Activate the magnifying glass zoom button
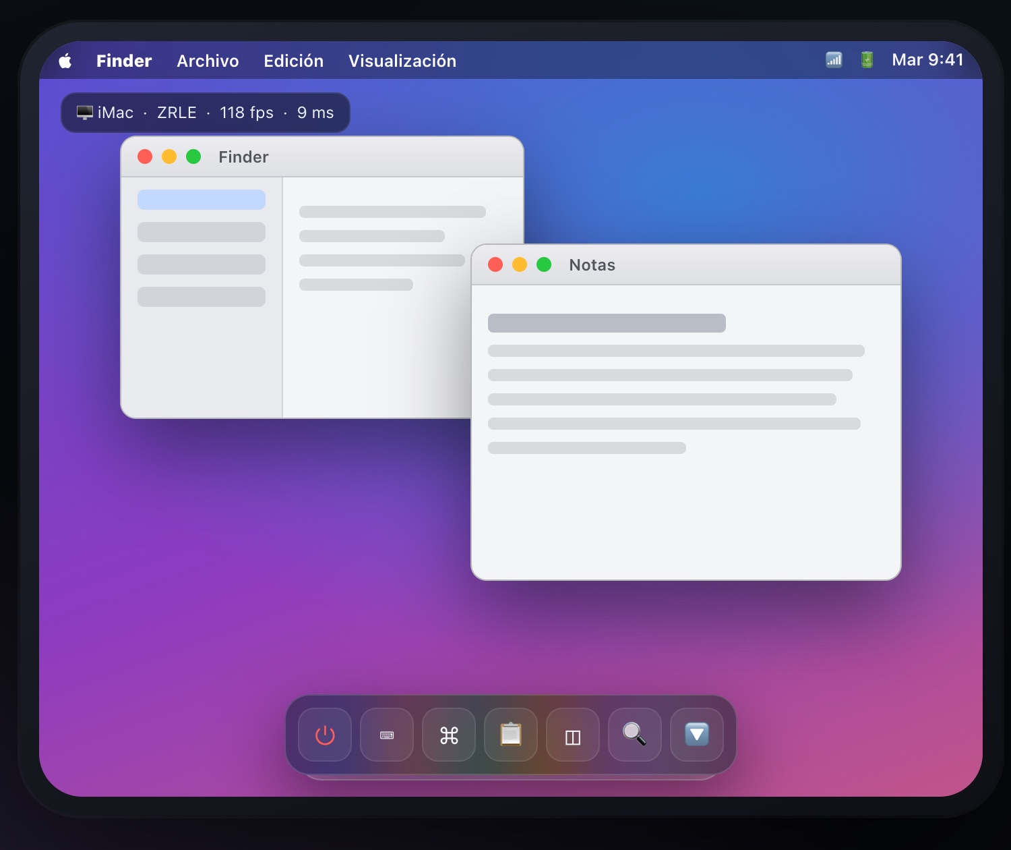Viewport: 1011px width, 850px height. [635, 735]
